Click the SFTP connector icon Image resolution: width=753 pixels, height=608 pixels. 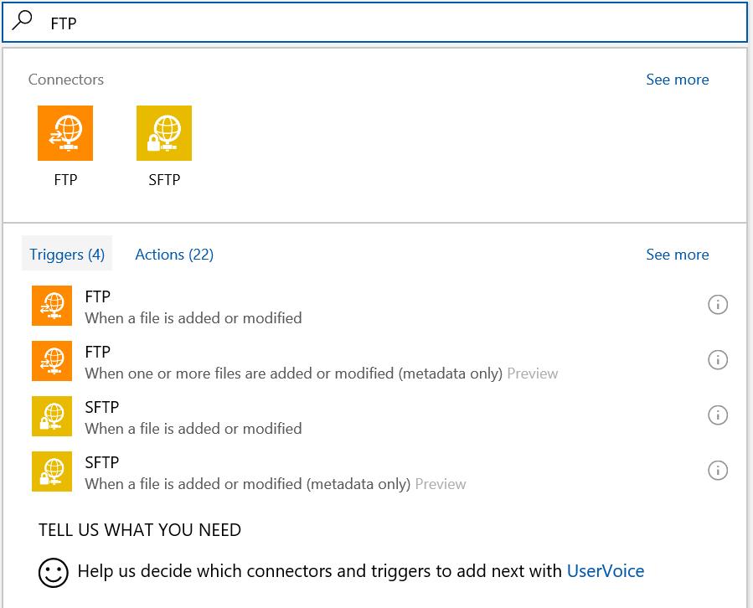click(x=164, y=133)
